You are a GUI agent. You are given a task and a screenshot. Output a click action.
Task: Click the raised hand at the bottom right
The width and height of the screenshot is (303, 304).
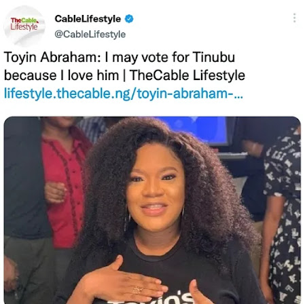pos(199,293)
